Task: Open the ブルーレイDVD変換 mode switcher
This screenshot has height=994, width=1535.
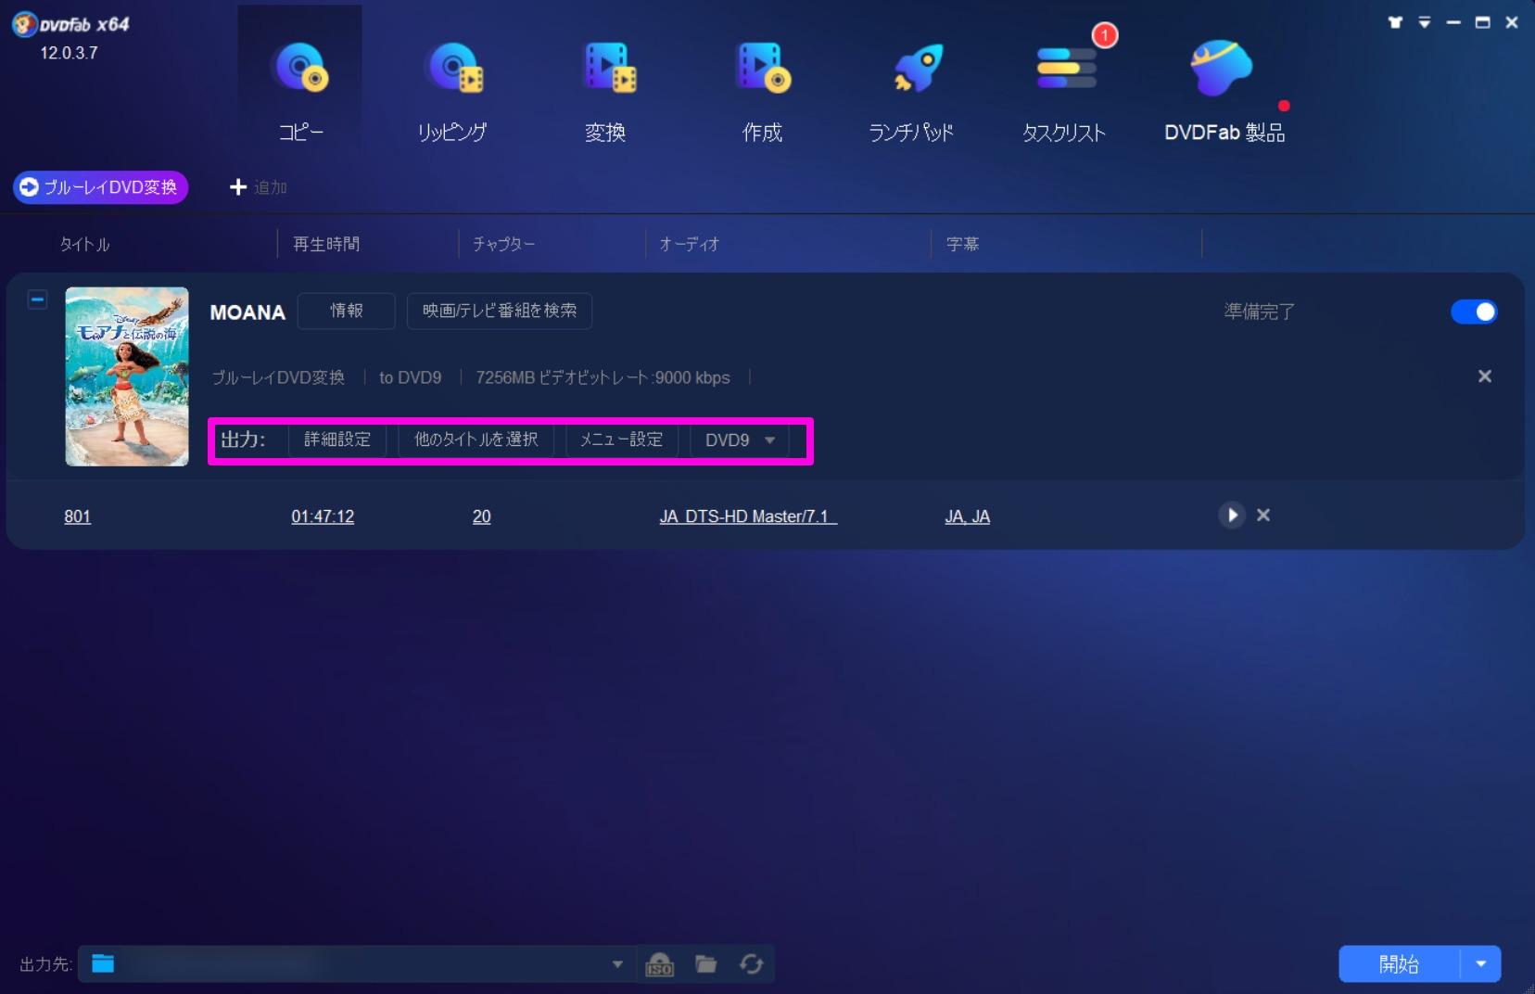Action: coord(101,187)
